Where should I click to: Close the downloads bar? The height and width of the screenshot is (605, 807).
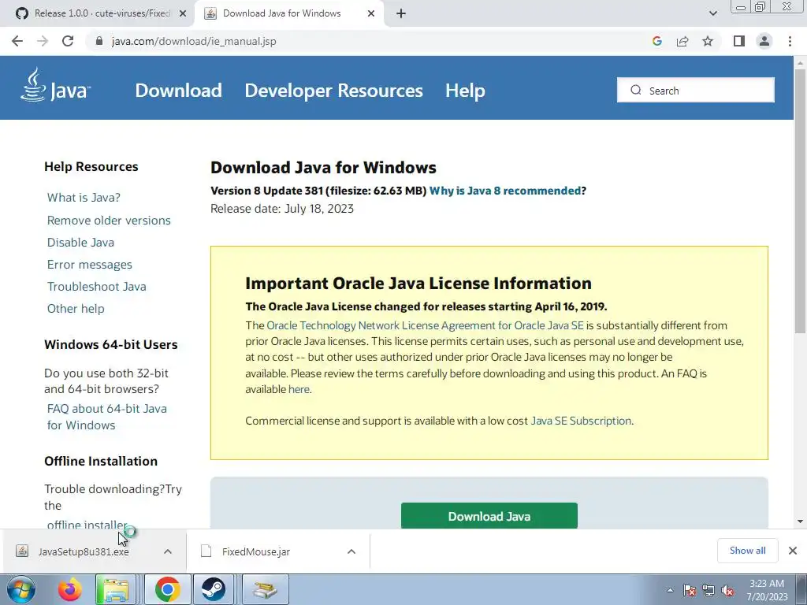(793, 551)
